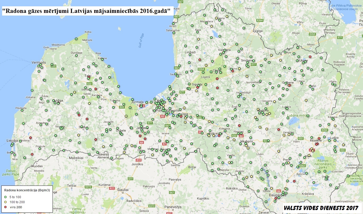Click the A12 road shield near Joniškis
Viewport: 363px width, 214px height.
click(x=139, y=160)
